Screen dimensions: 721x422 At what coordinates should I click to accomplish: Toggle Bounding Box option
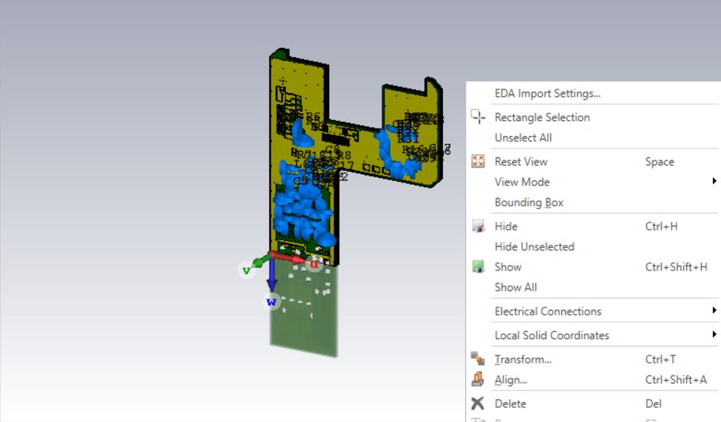pyautogui.click(x=529, y=203)
